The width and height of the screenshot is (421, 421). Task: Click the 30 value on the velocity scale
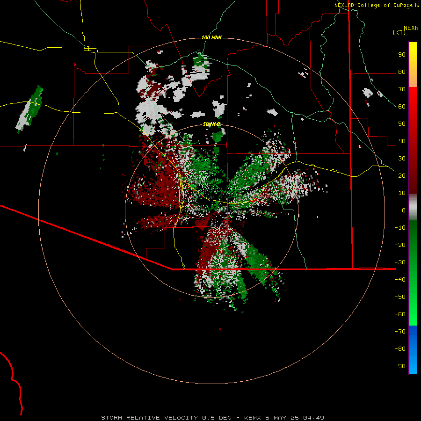pos(402,159)
